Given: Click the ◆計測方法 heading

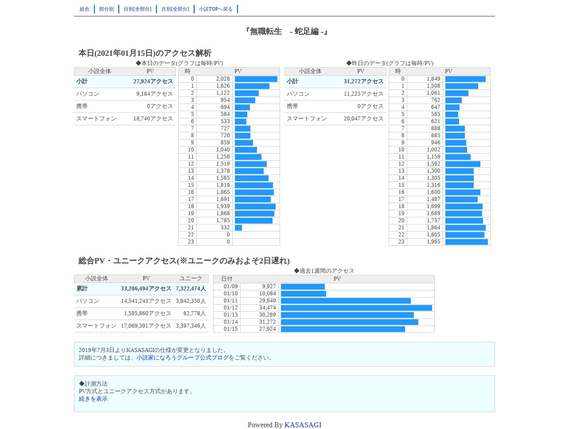Looking at the screenshot, I should 93,384.
